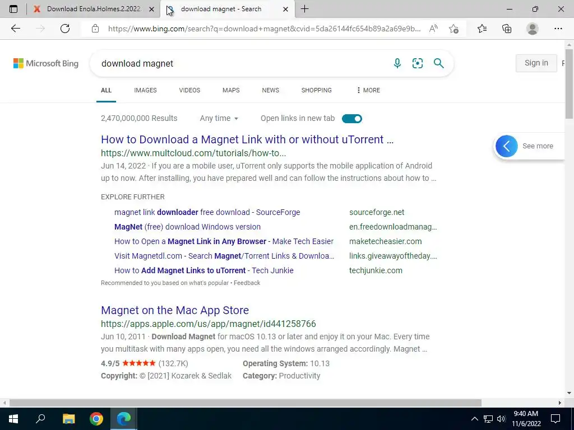This screenshot has height=430, width=574.
Task: Open the taskbar clock and date
Action: pyautogui.click(x=526, y=419)
